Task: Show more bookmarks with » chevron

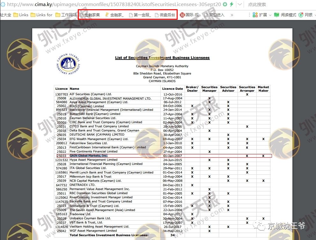Action: (232, 15)
